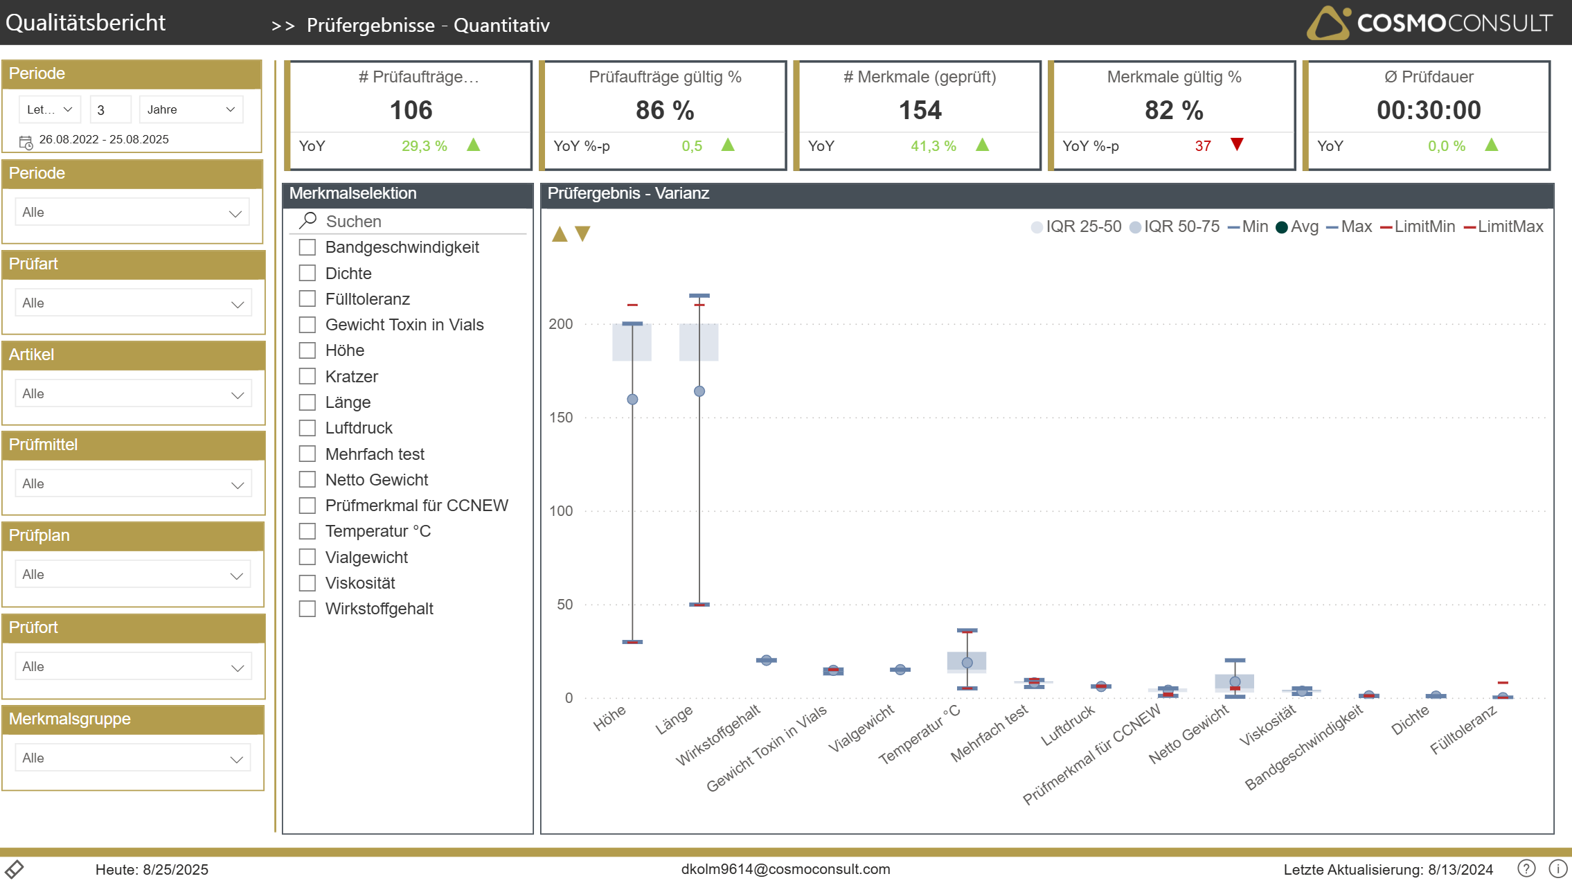Click the calendar icon beside the date range

click(x=26, y=143)
